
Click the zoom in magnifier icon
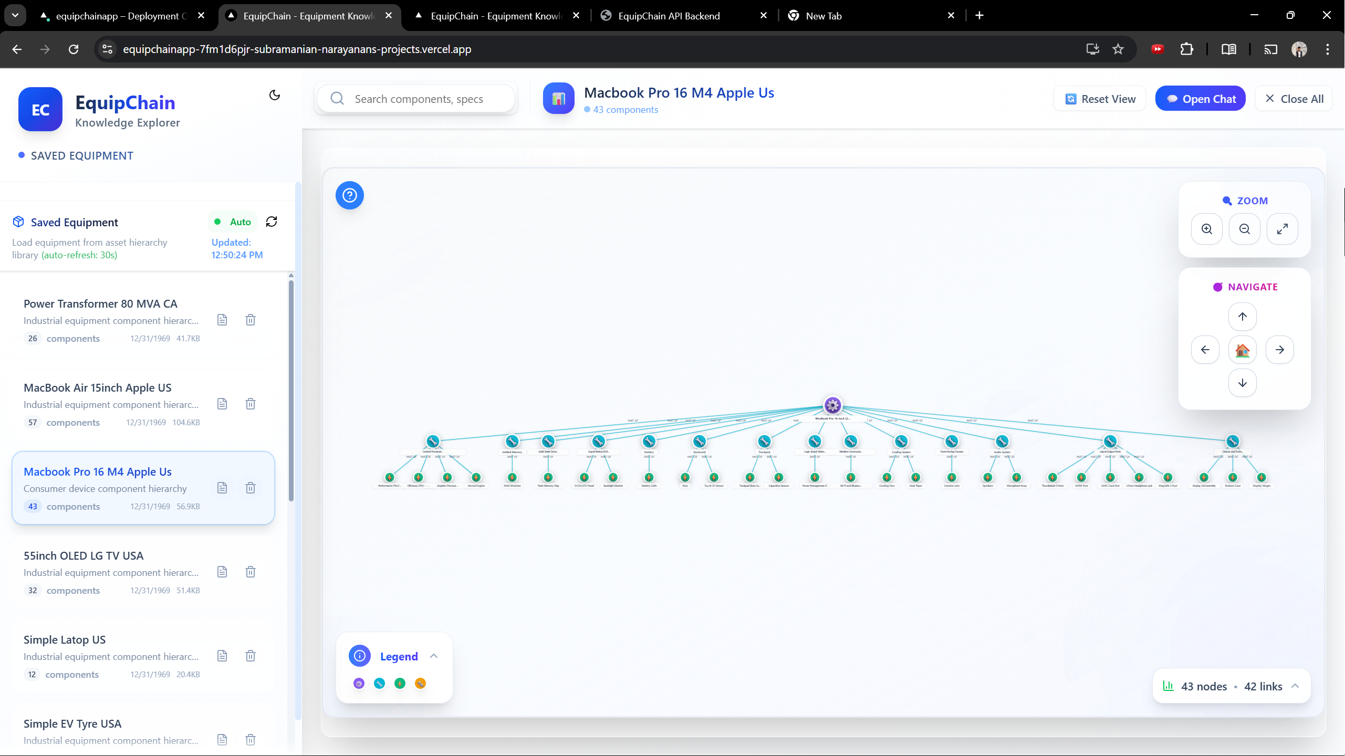[1206, 229]
